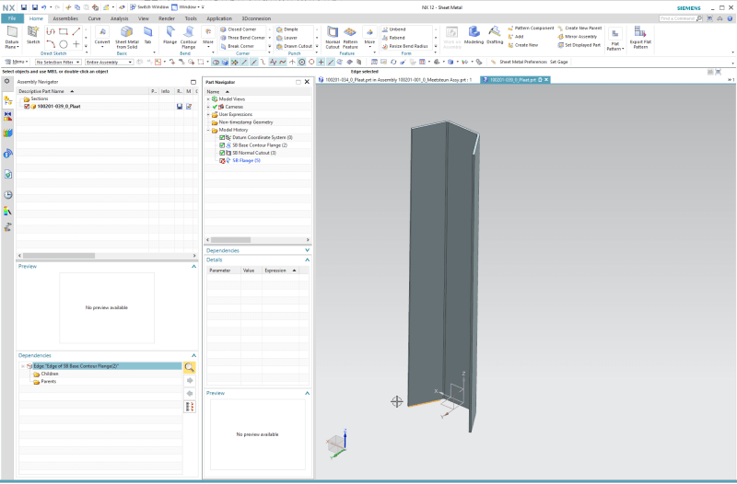
Task: Click the Tab feature icon
Action: [148, 32]
